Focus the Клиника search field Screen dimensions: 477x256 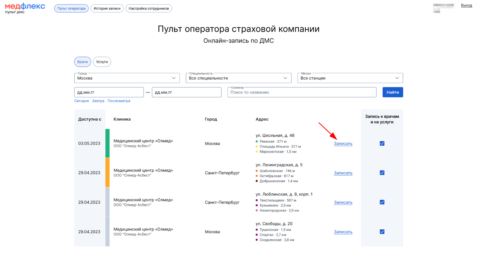(x=302, y=92)
